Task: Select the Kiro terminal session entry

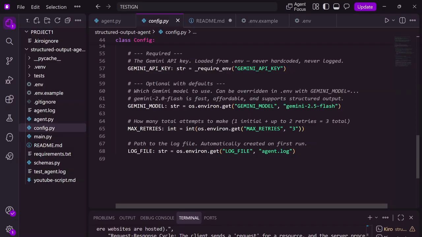Action: (395, 229)
